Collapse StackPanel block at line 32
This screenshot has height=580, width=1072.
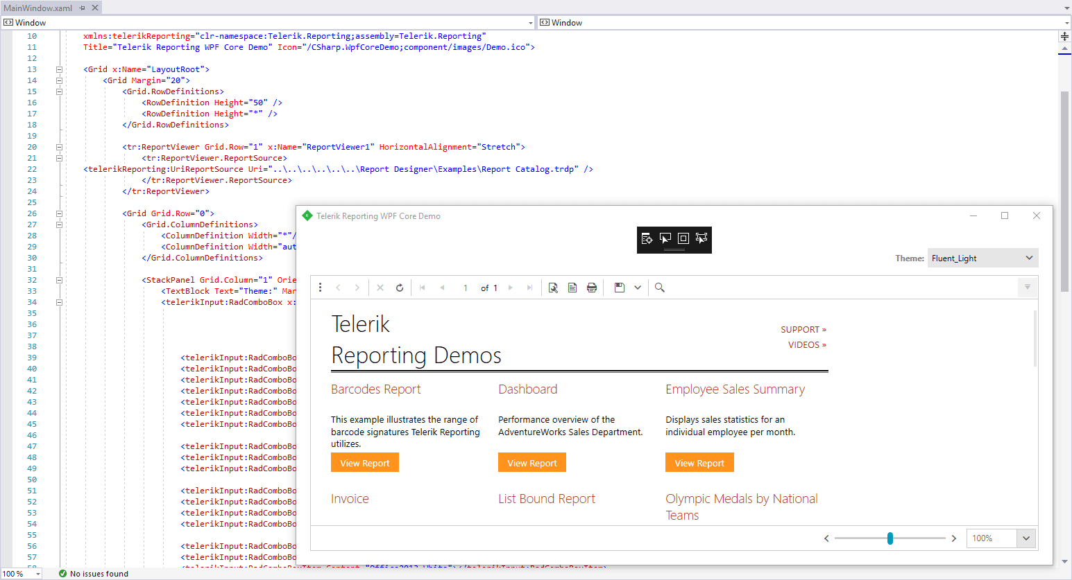coord(59,280)
